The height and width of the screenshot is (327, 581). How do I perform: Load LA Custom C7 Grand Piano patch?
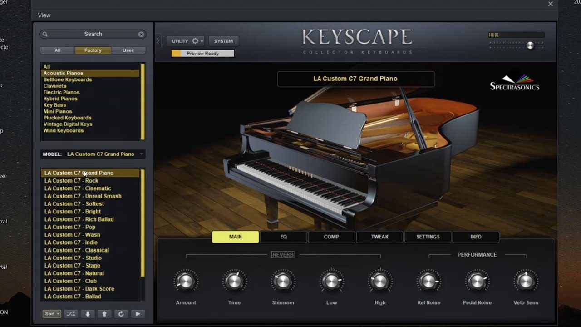coord(90,173)
